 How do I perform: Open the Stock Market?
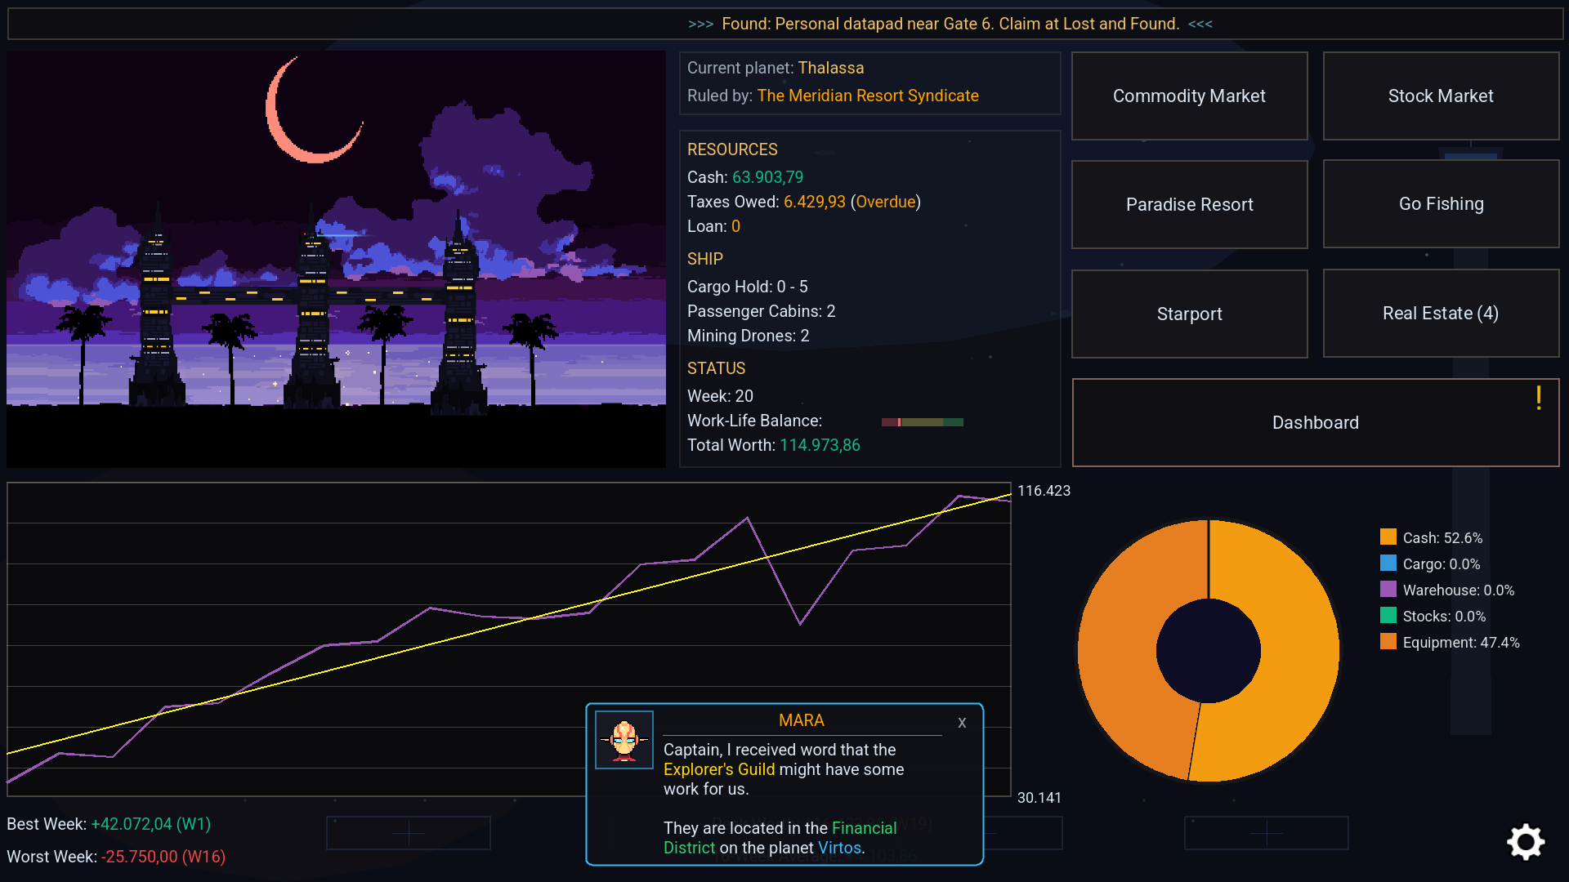tap(1441, 96)
